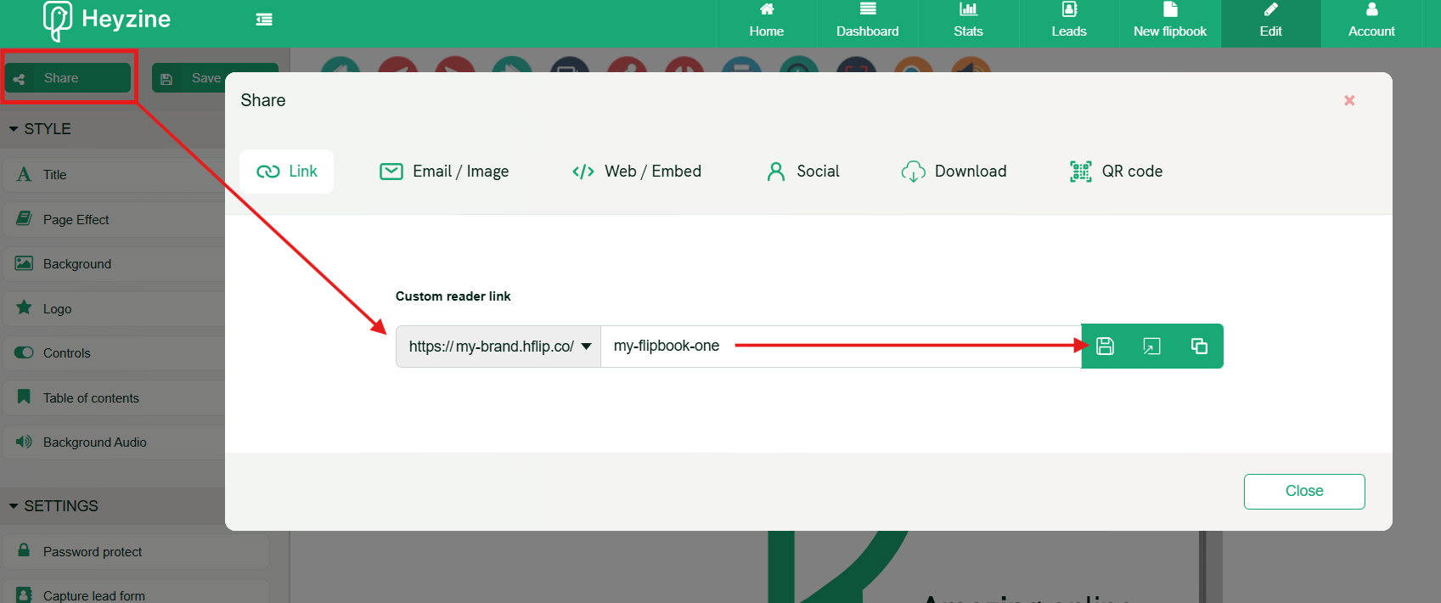Open the Page Effect option
Screen dimensions: 1441x603
tap(114, 220)
